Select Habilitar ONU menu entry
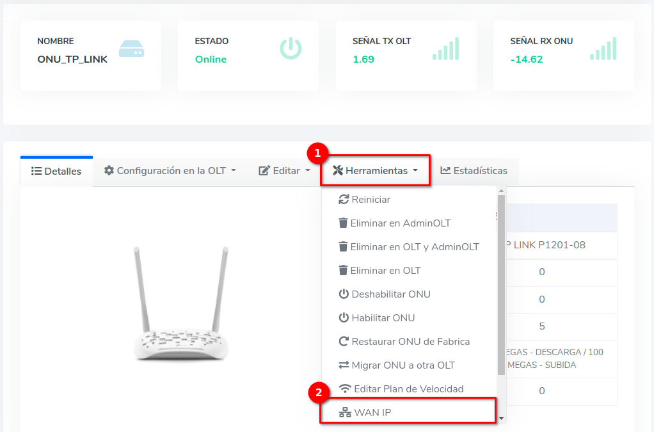This screenshot has height=432, width=654. tap(383, 318)
